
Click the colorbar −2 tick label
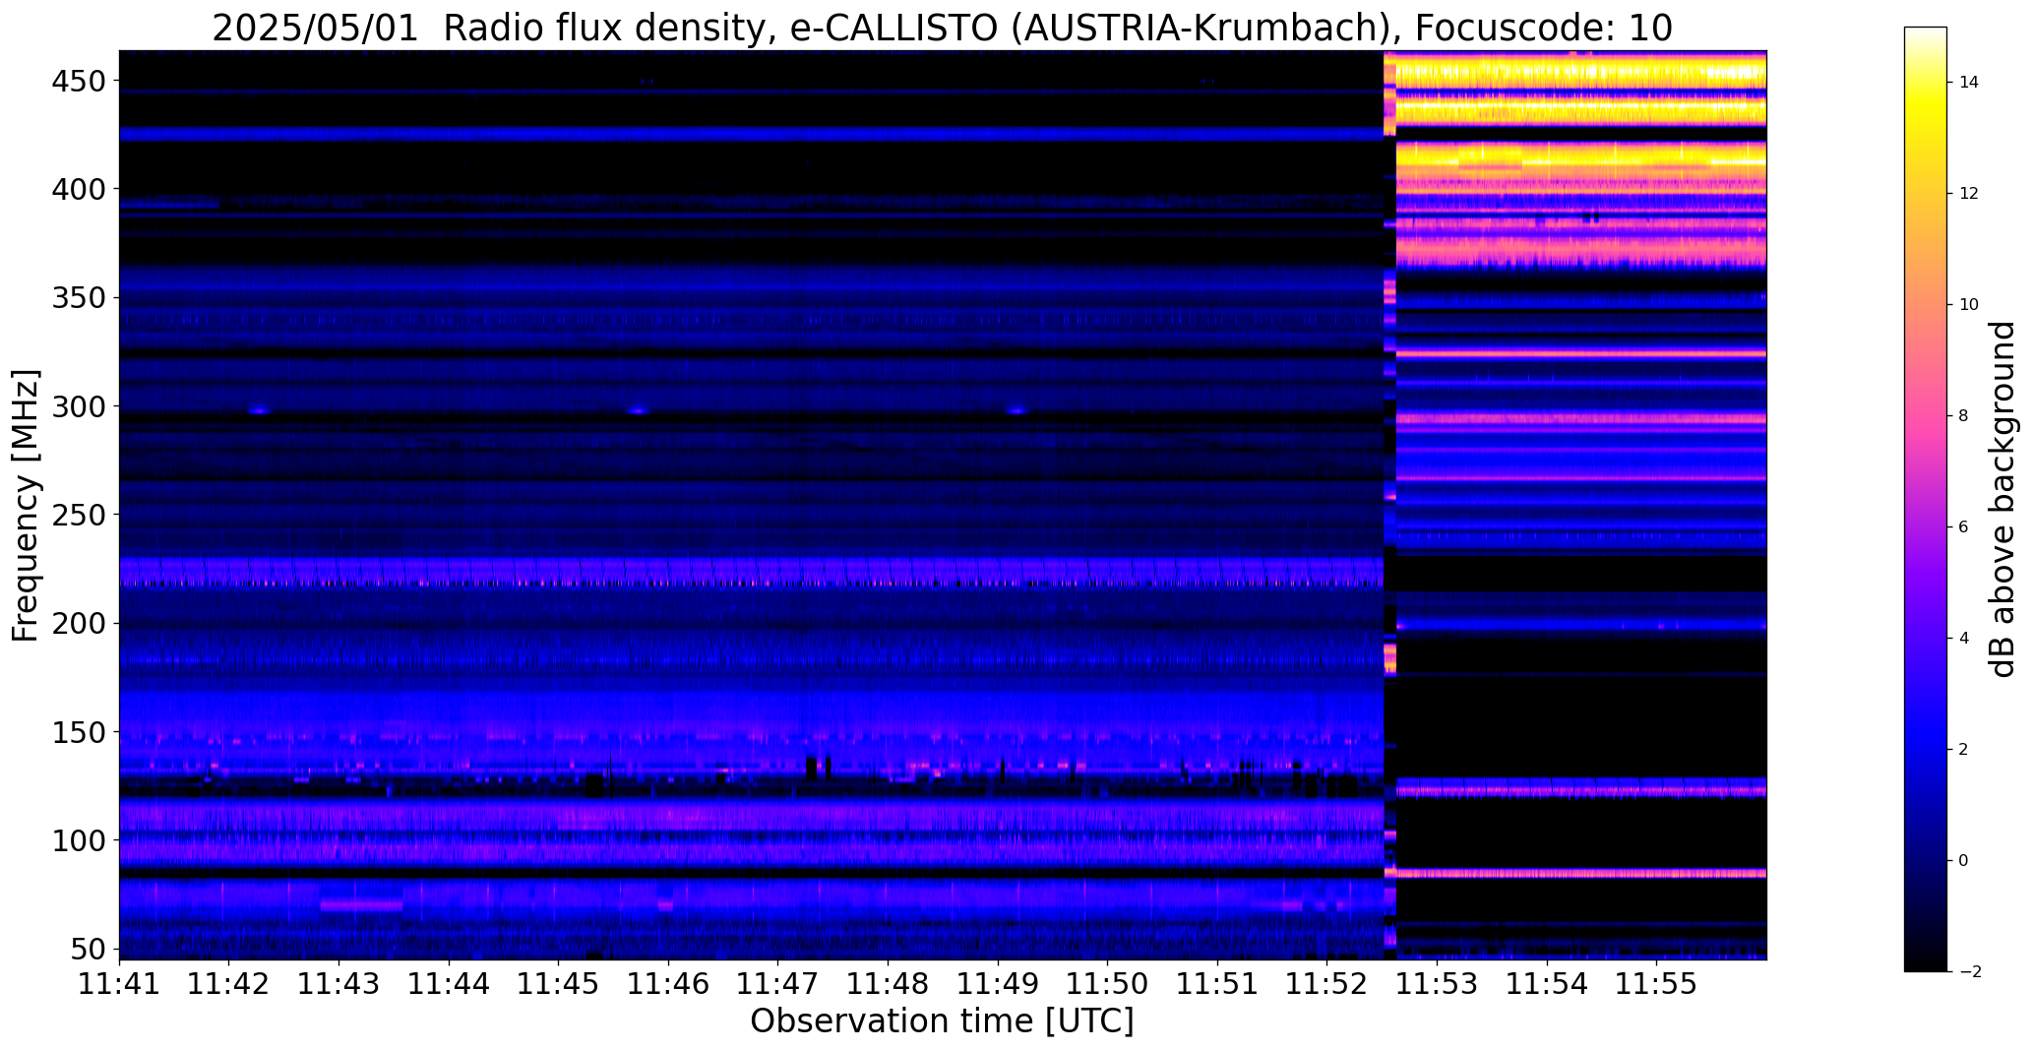[1969, 972]
